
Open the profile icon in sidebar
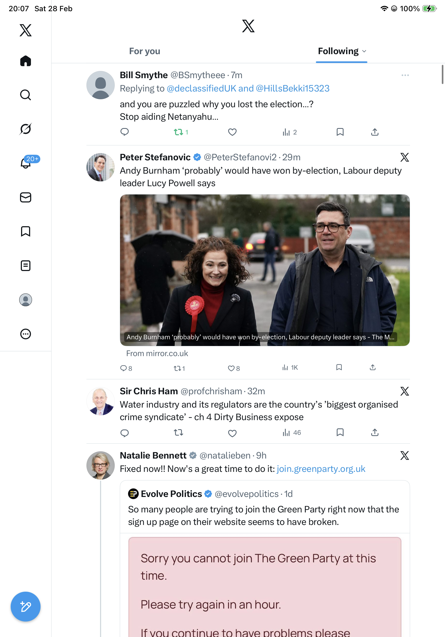pos(26,300)
